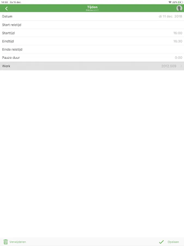184x246 pixels.
Task: Select the Start reistijd field
Action: pyautogui.click(x=92, y=25)
